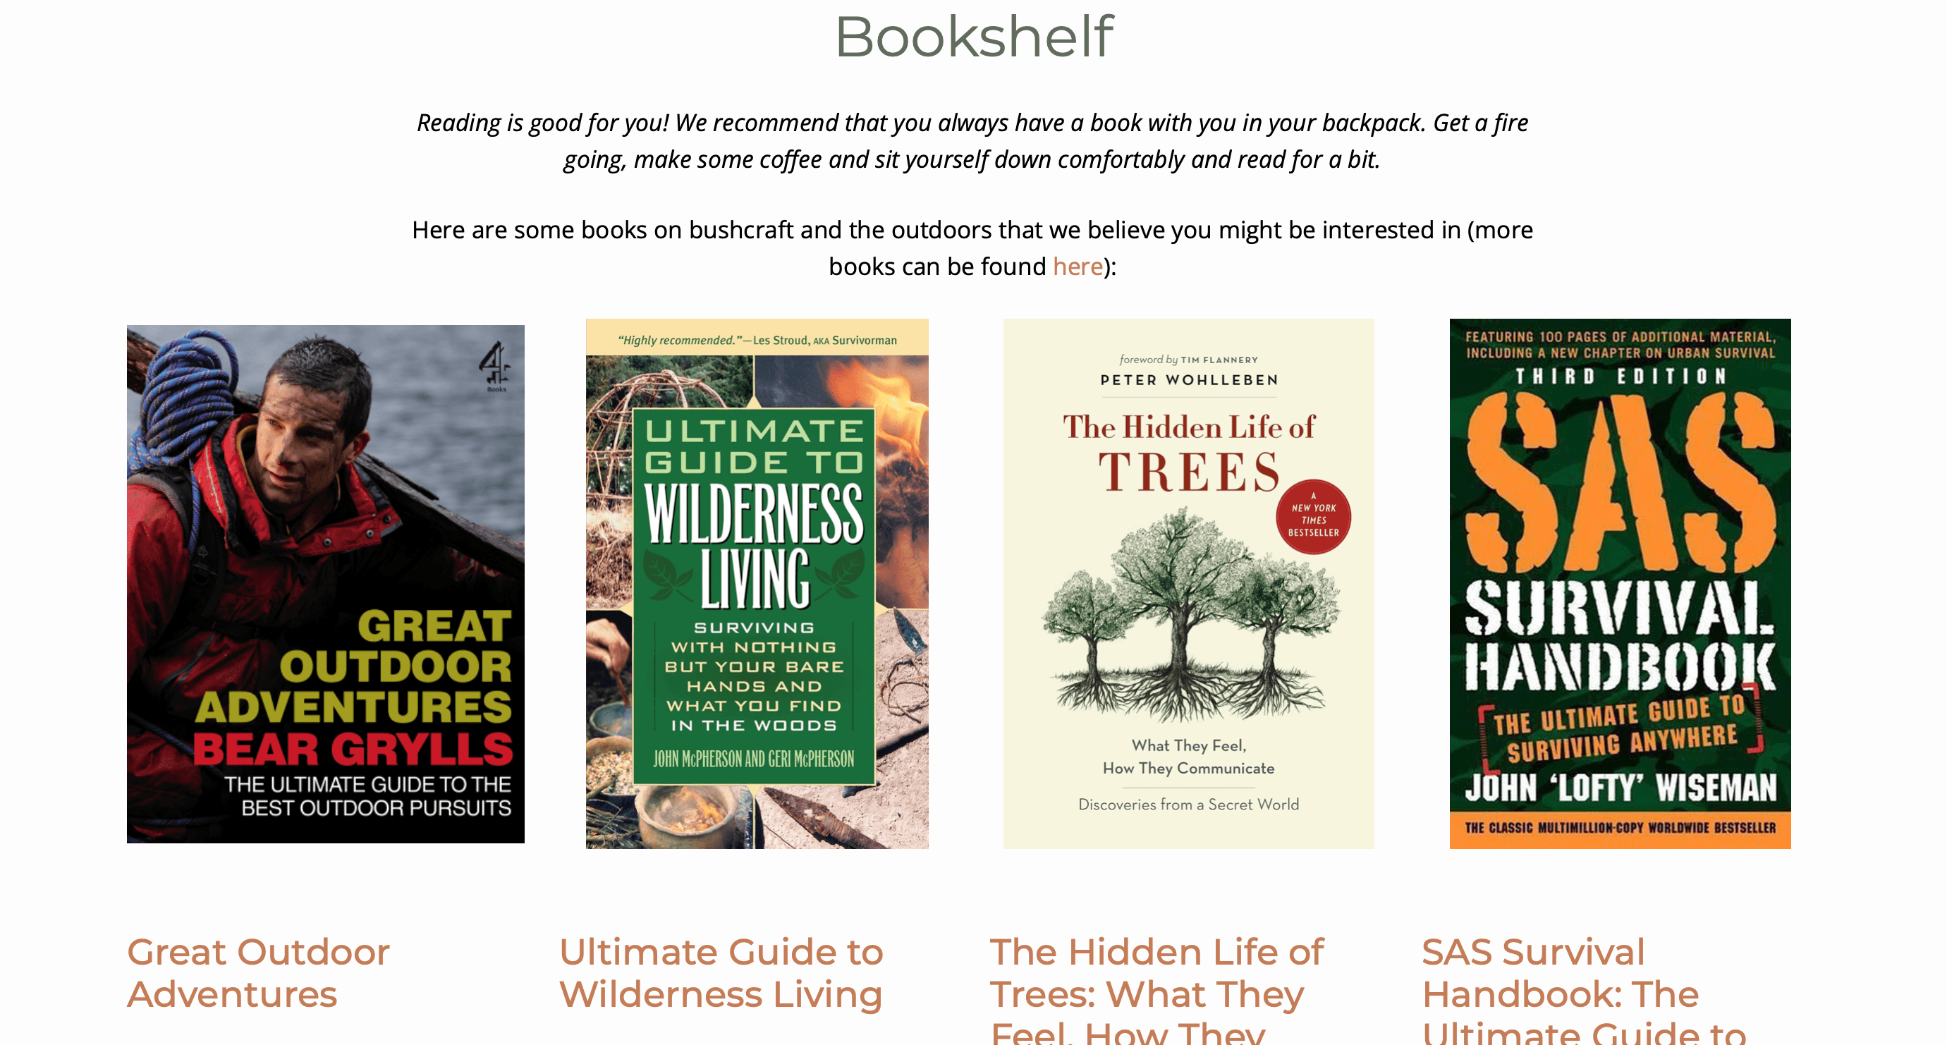This screenshot has height=1045, width=1947.
Task: Open the 'Ultimate Guide to Wilderness Living' title link
Action: point(721,973)
